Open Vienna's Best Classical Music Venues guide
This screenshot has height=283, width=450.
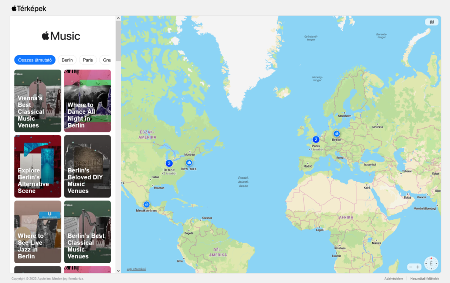pos(38,101)
